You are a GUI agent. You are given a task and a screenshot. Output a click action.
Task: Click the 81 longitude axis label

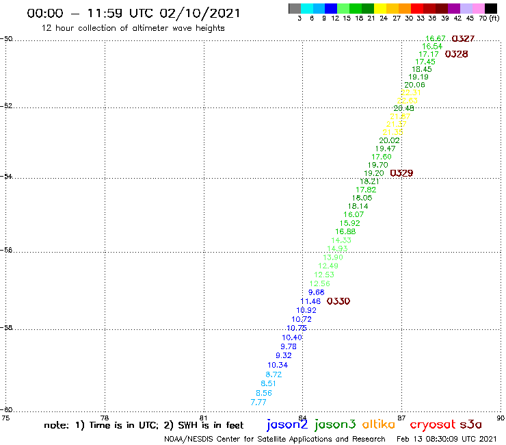pyautogui.click(x=203, y=418)
